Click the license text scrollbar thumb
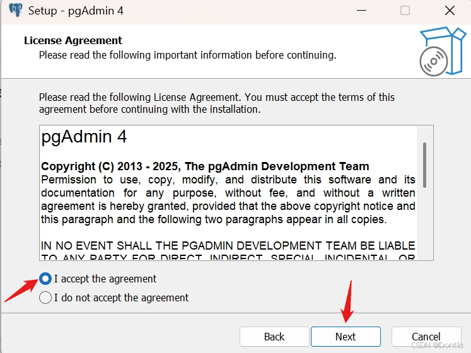Image resolution: width=471 pixels, height=353 pixels. click(424, 165)
